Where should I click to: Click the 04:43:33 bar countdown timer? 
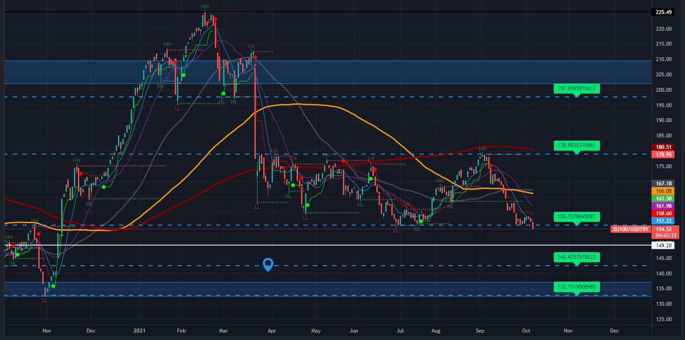(664, 235)
